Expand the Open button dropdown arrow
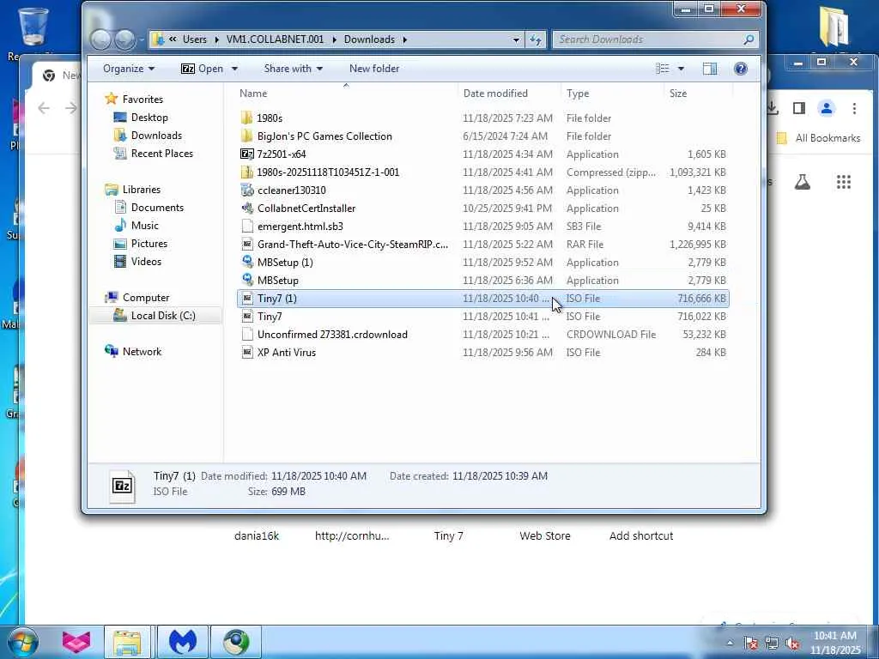Image resolution: width=879 pixels, height=659 pixels. coord(234,69)
